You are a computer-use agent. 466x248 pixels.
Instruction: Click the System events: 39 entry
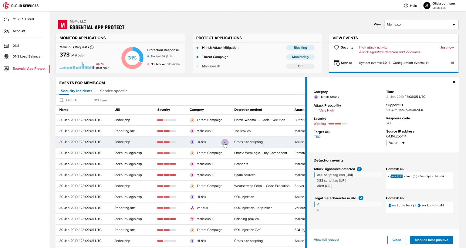[x=373, y=63]
